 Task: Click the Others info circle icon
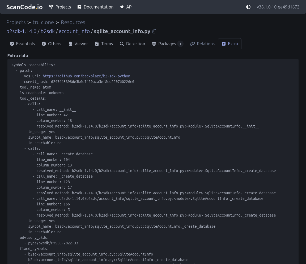coord(44,44)
